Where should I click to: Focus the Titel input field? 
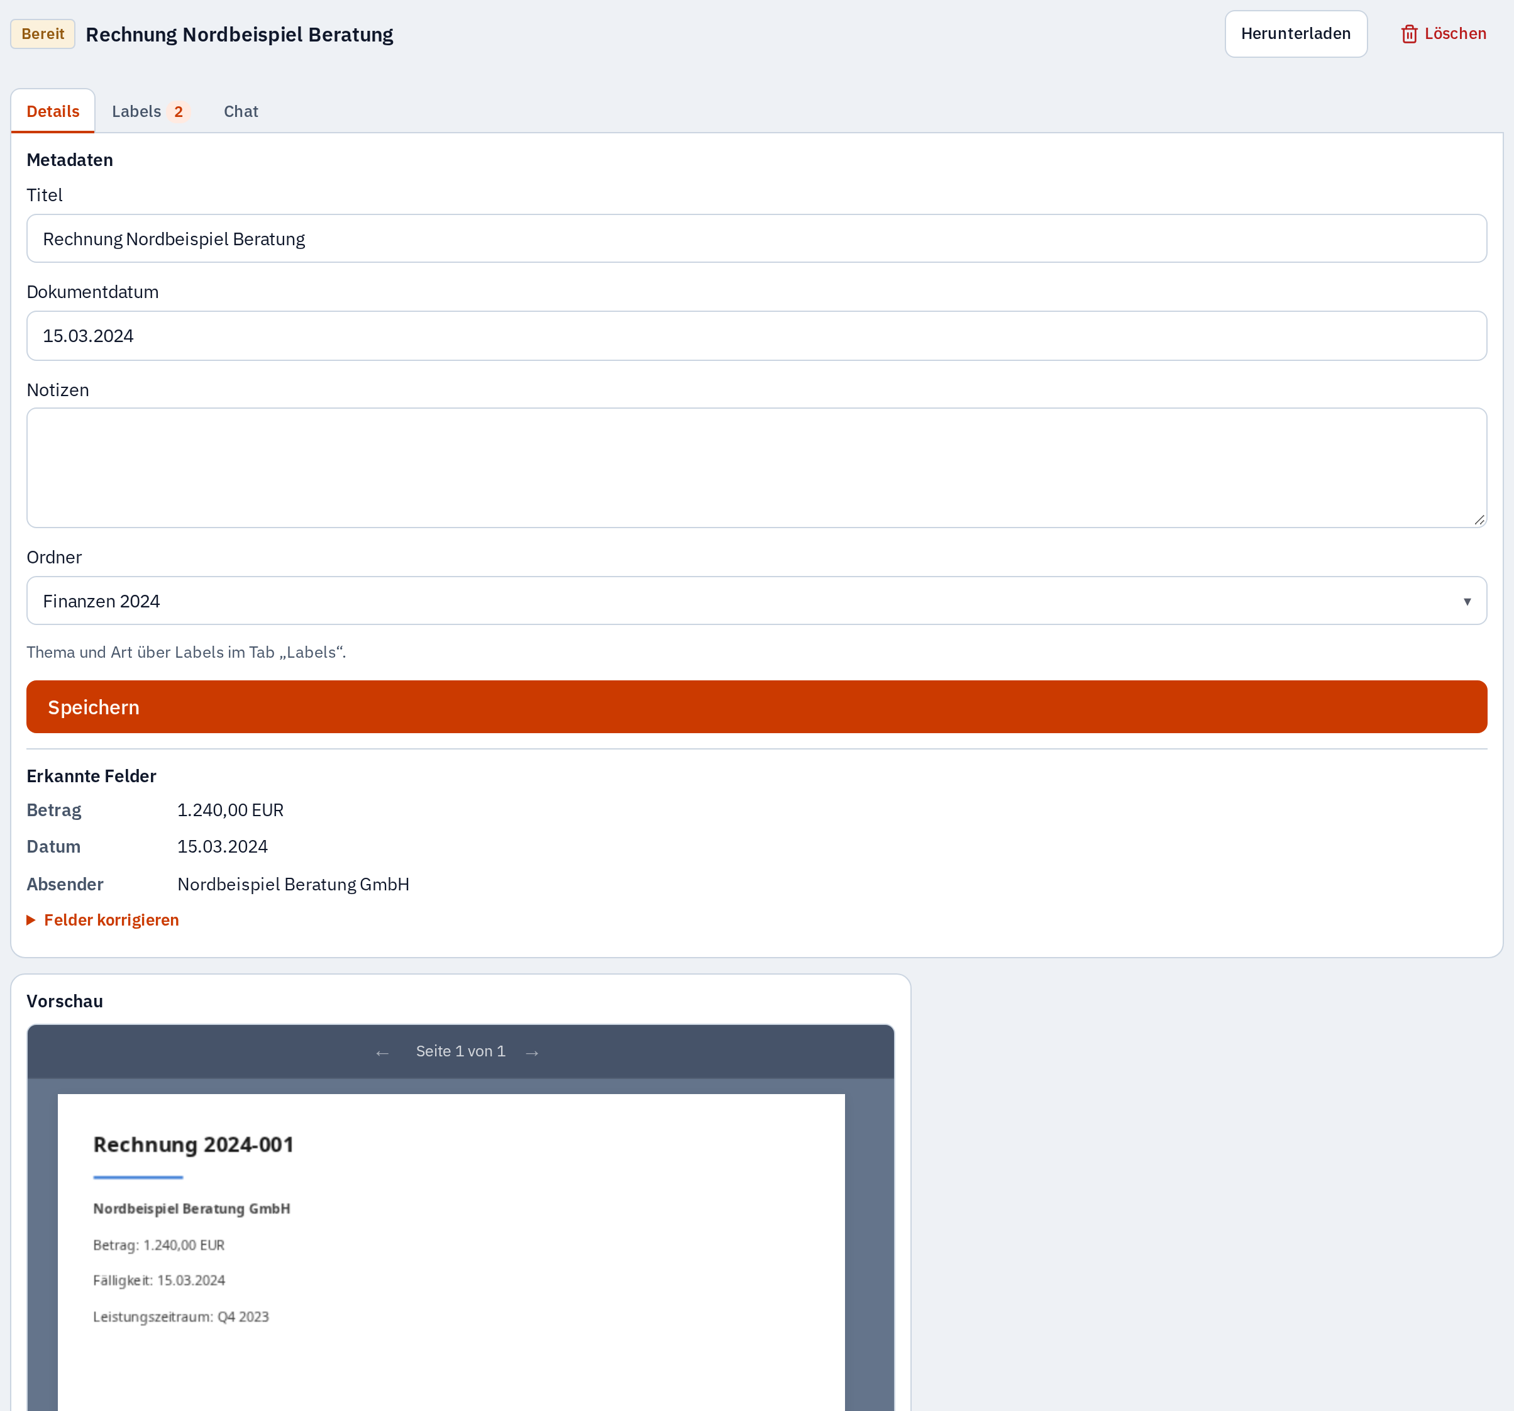tap(756, 238)
